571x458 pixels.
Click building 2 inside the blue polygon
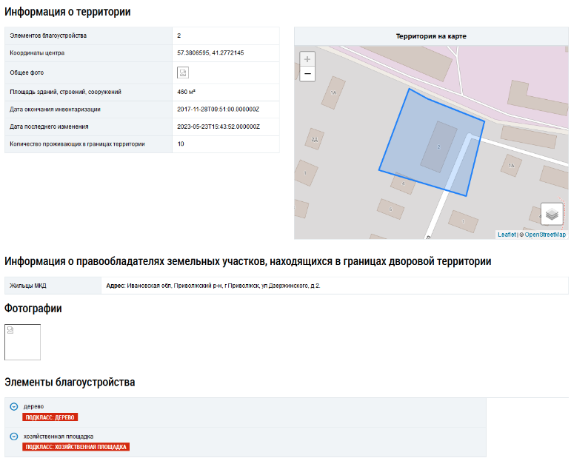coord(438,147)
